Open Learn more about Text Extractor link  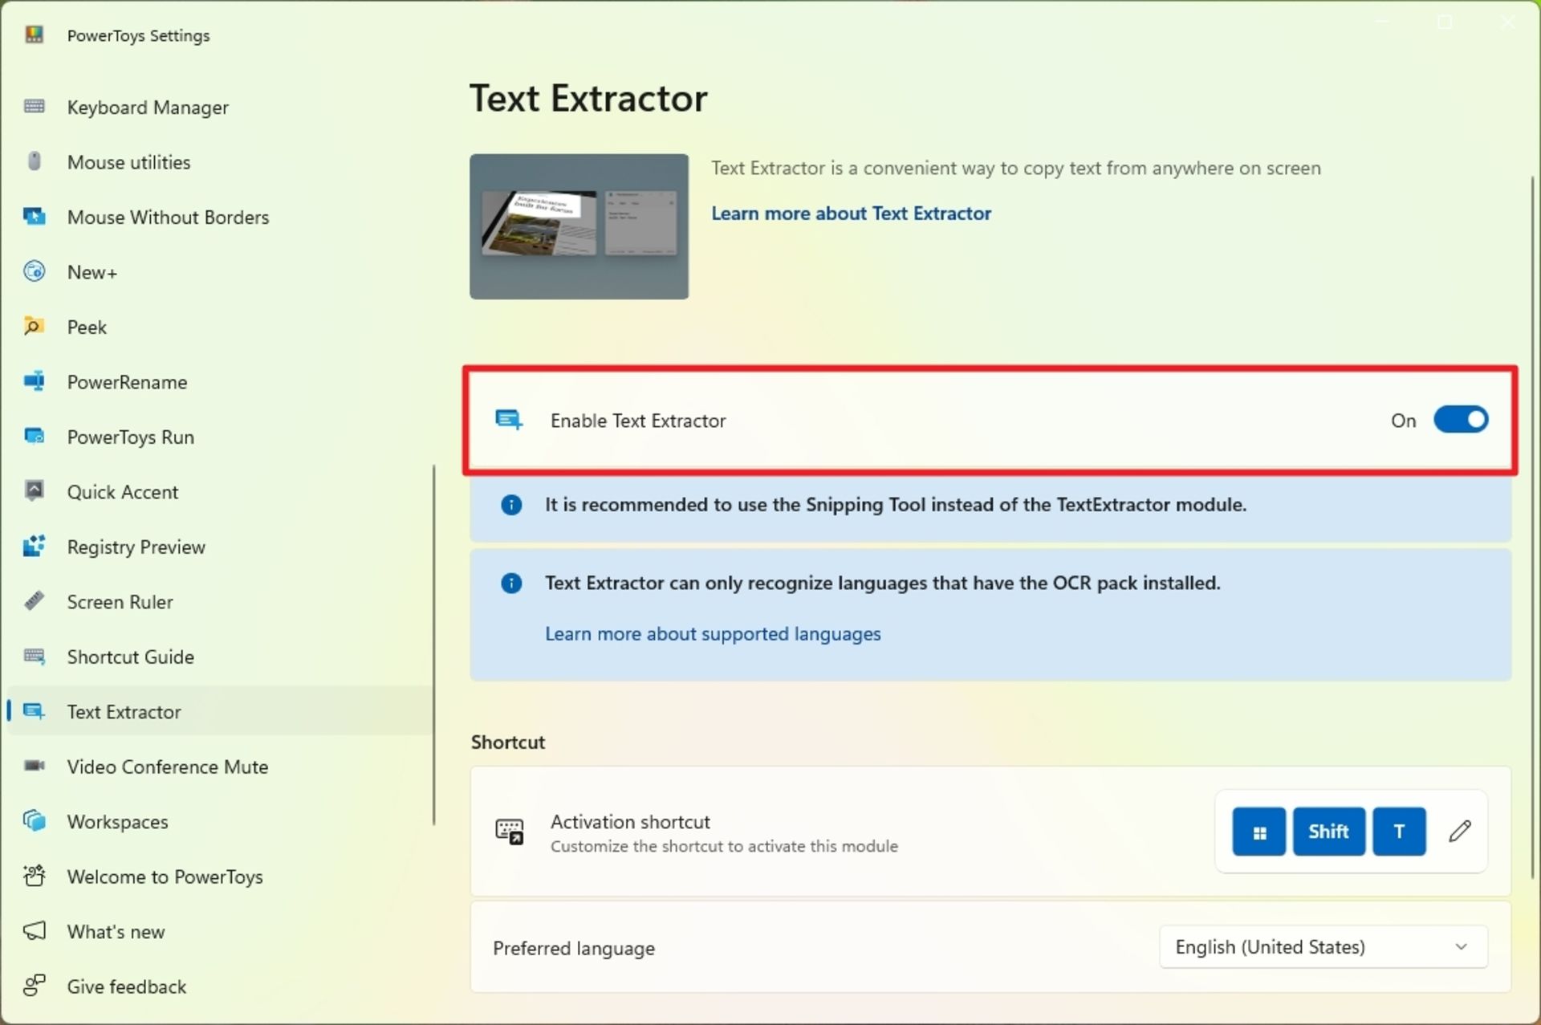pos(851,214)
